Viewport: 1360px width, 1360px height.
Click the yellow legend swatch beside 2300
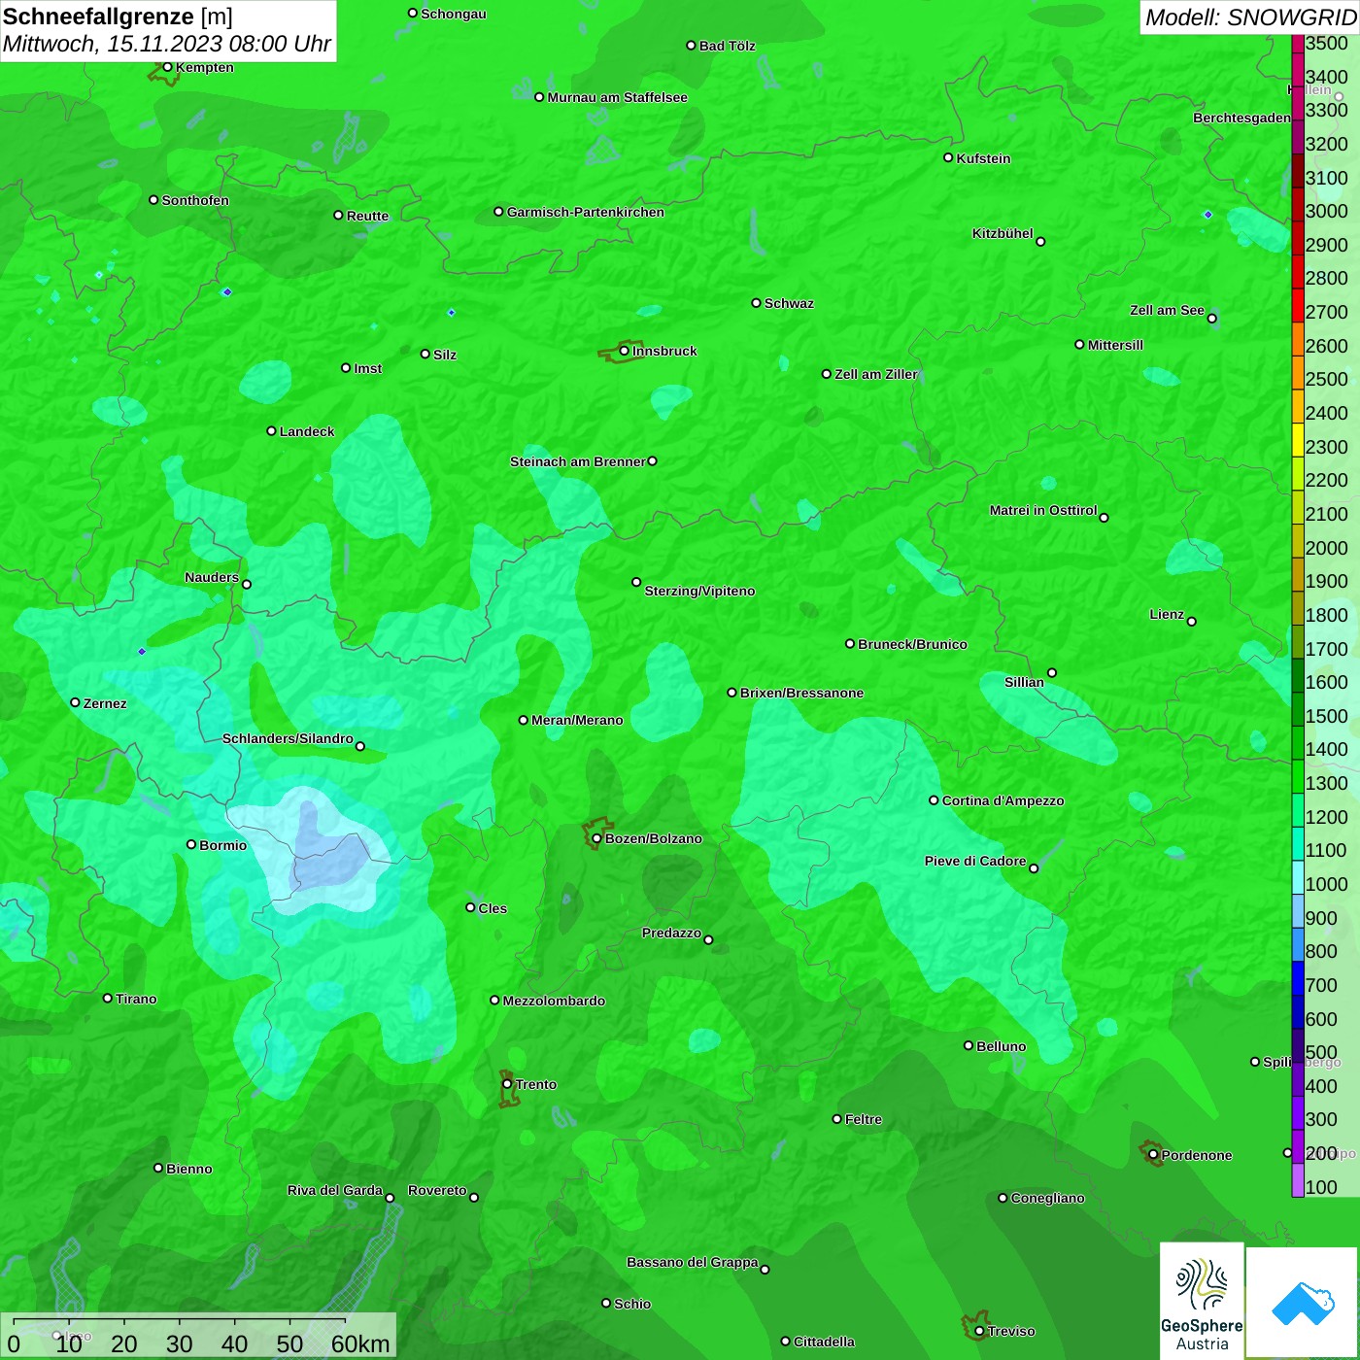[x=1298, y=439]
